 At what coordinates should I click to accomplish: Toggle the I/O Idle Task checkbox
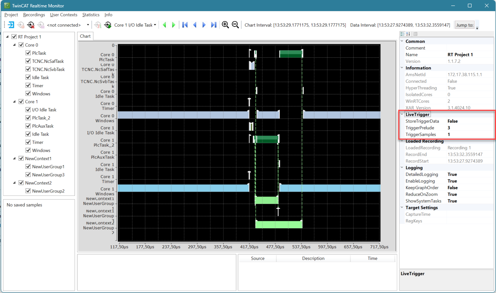point(28,110)
